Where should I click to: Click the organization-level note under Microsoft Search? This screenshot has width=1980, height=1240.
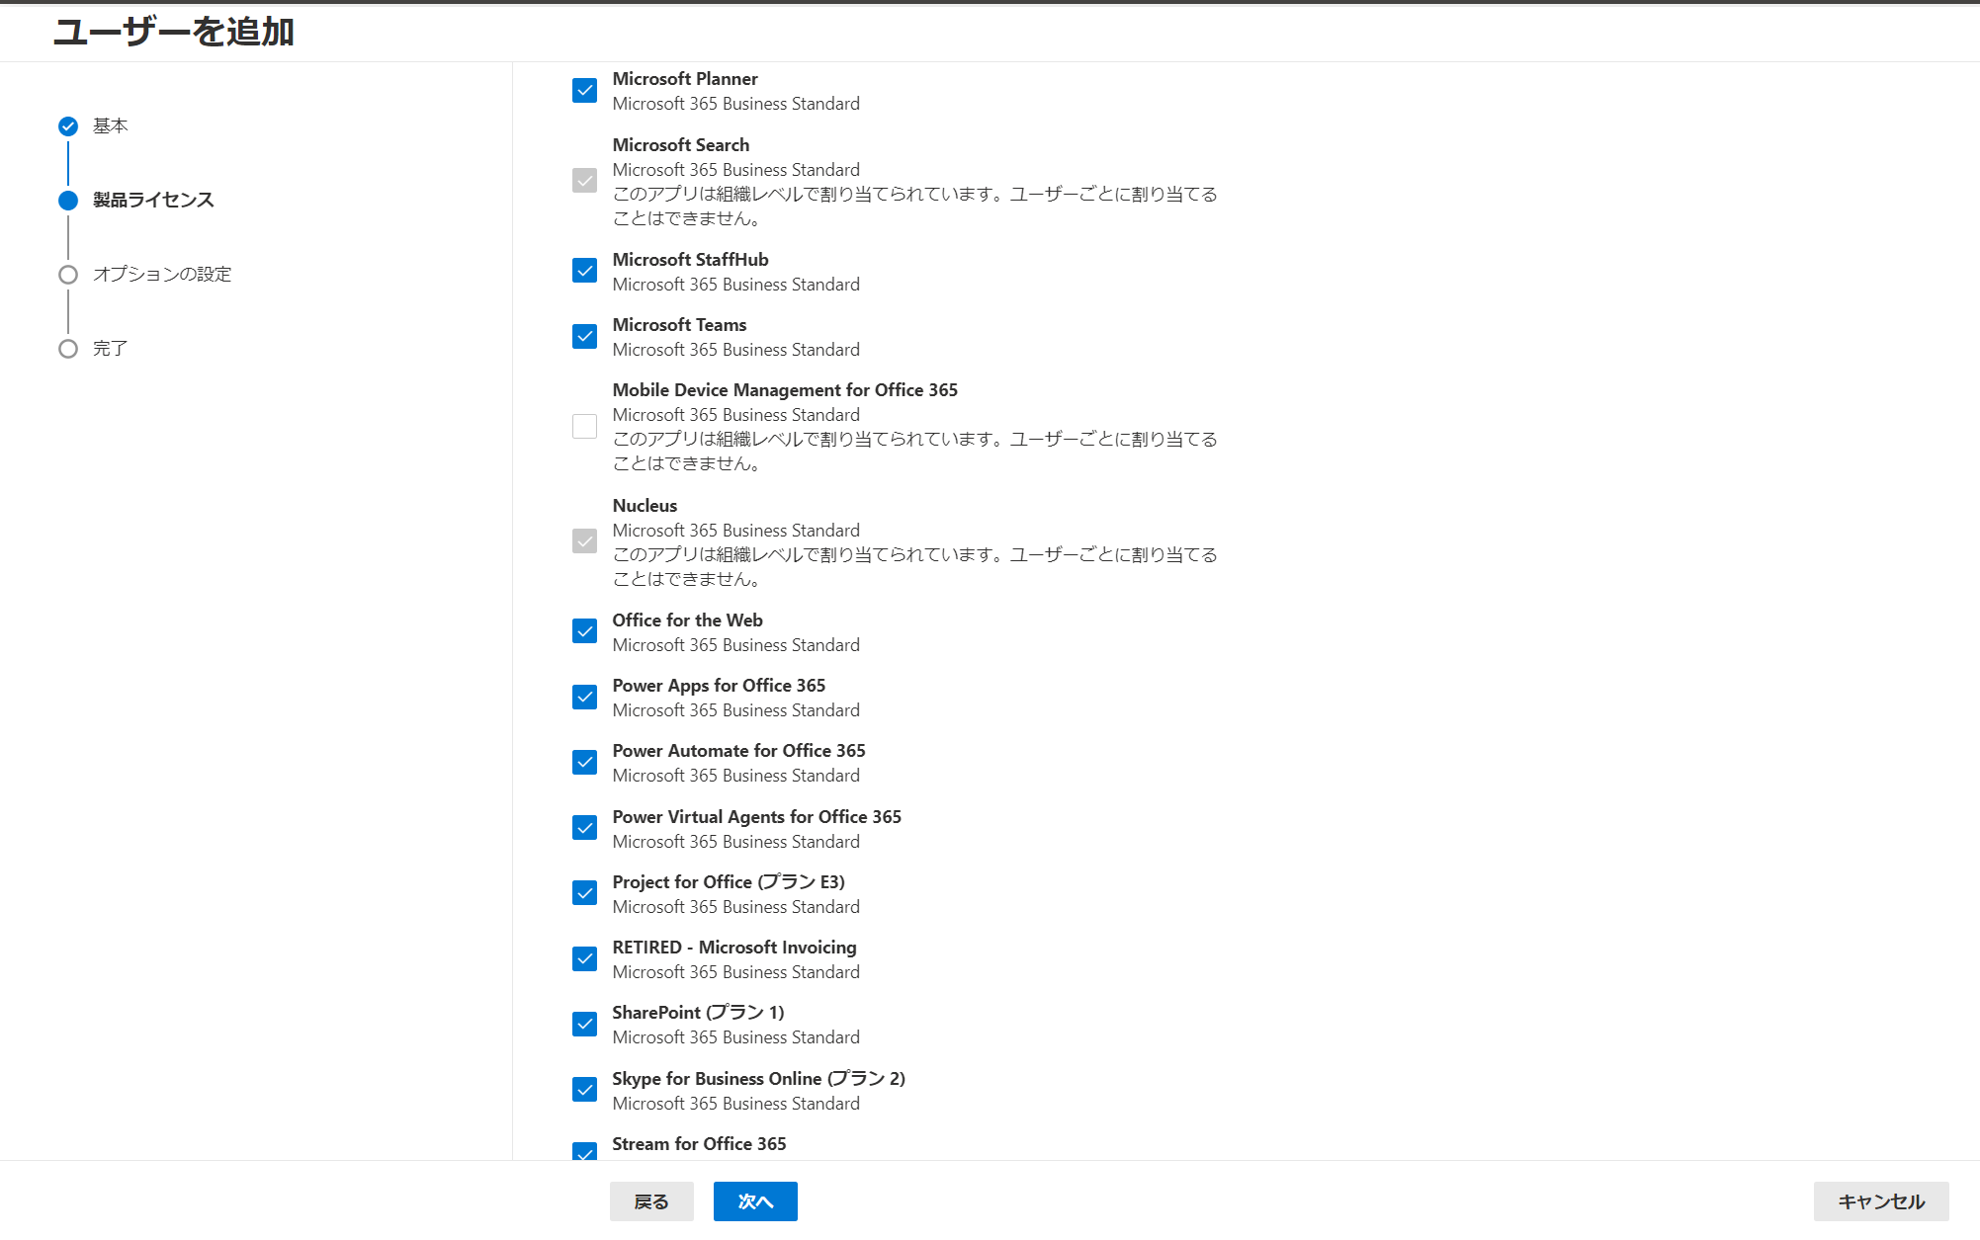914,207
